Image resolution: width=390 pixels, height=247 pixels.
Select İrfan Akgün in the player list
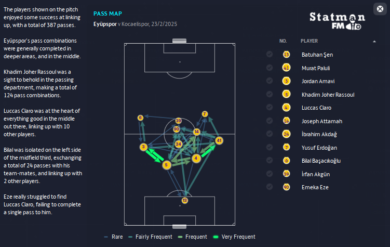(316, 174)
